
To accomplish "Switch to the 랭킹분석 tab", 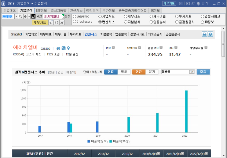I will coord(92,11).
